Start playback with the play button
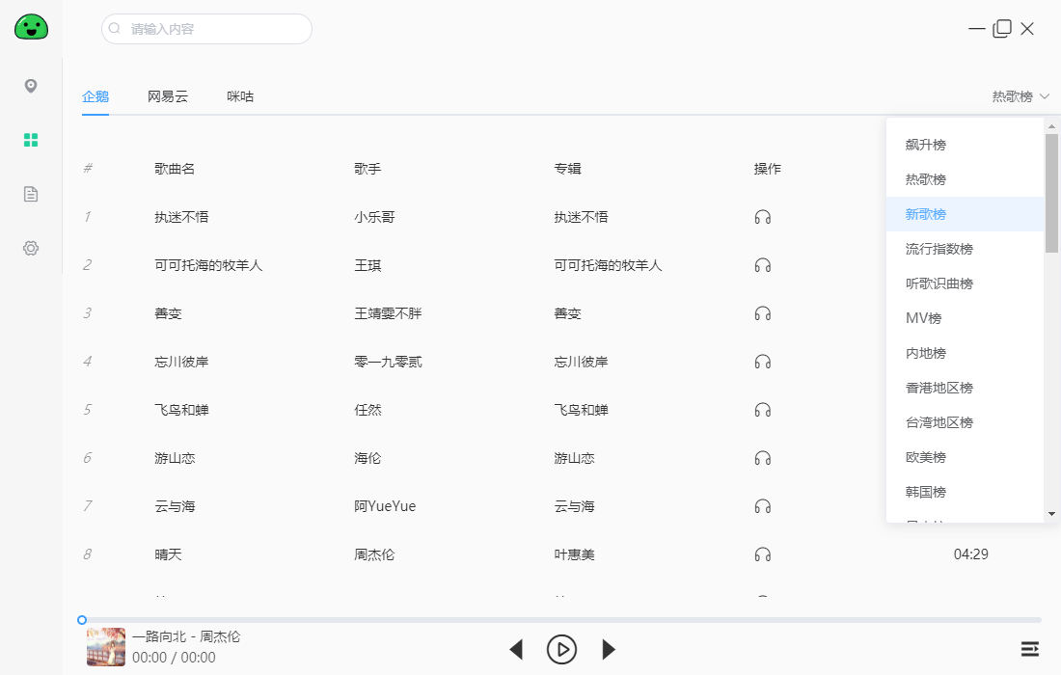Viewport: 1061px width, 675px height. click(x=562, y=649)
